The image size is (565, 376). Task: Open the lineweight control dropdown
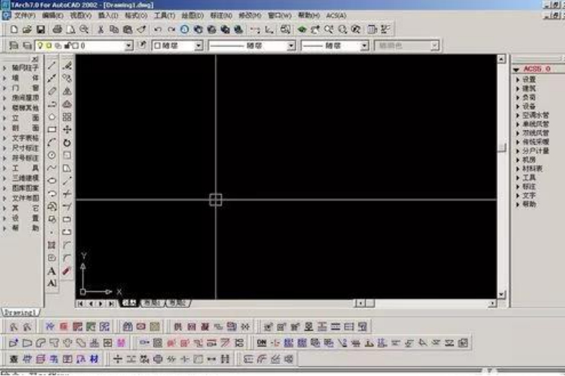(x=364, y=46)
